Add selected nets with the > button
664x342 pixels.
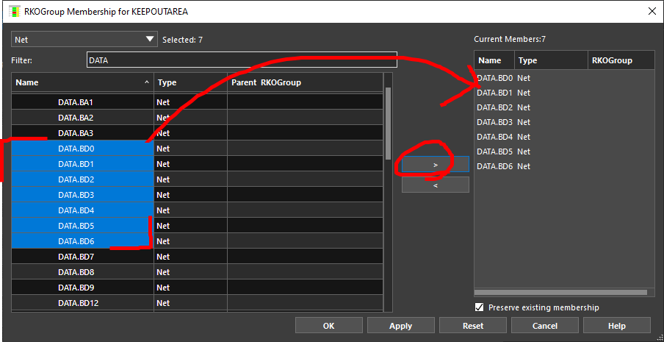(x=436, y=165)
